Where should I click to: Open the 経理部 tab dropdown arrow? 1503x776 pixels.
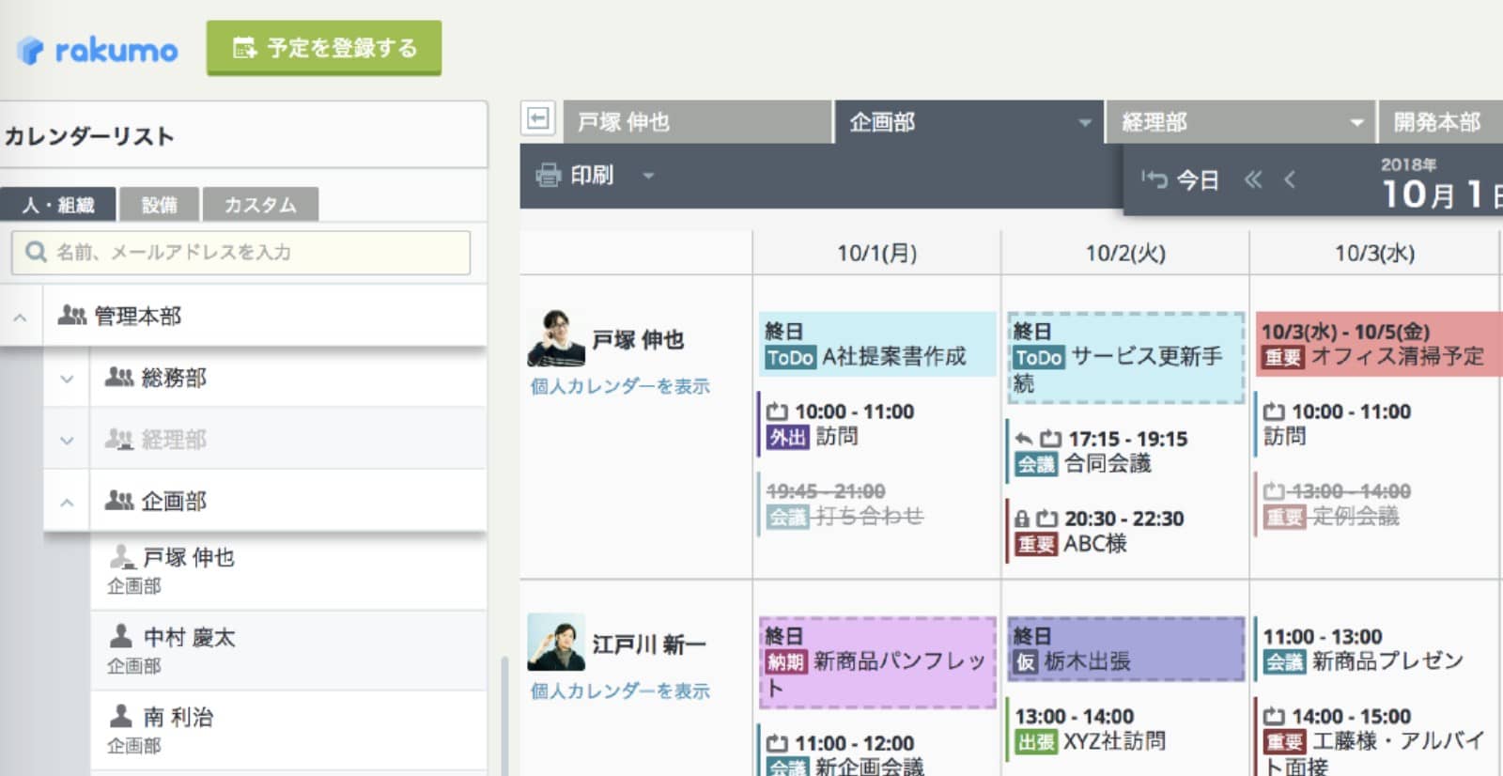point(1356,122)
